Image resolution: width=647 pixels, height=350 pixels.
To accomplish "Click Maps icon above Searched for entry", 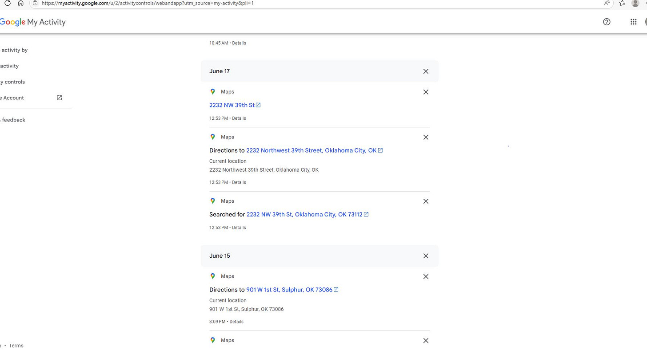I will pos(213,201).
